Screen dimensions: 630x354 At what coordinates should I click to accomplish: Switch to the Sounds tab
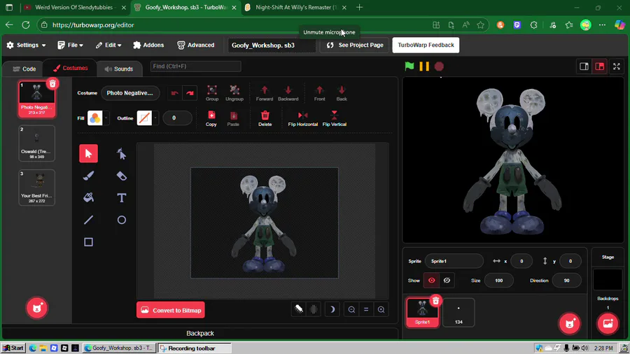pyautogui.click(x=119, y=69)
